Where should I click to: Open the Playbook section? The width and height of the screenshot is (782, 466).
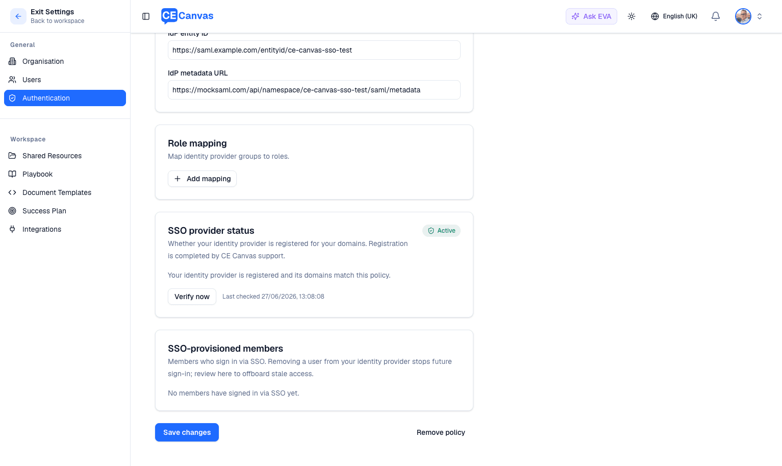65,174
